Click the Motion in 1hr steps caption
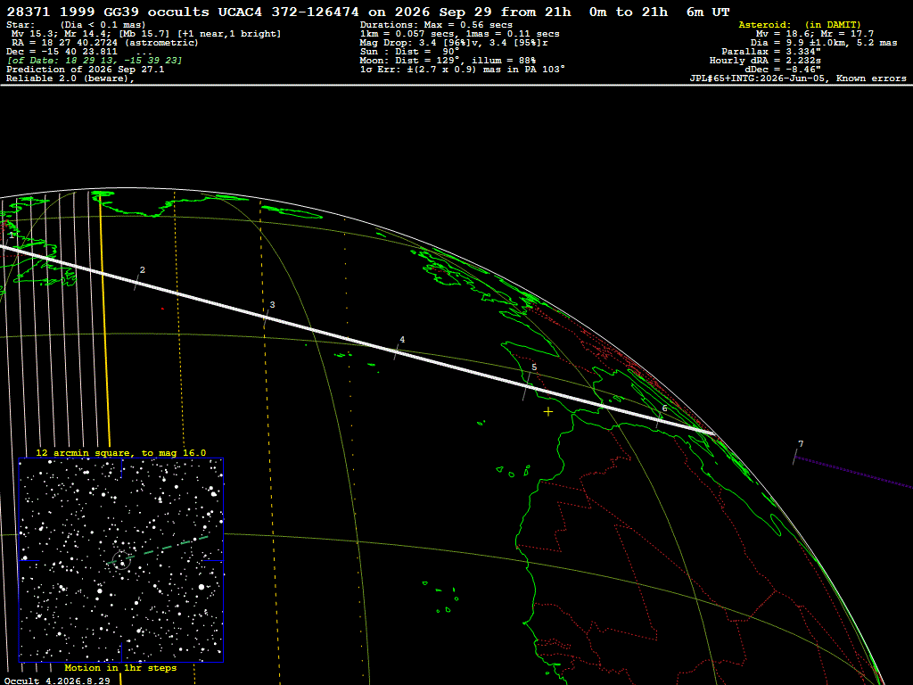This screenshot has height=685, width=913. click(120, 667)
